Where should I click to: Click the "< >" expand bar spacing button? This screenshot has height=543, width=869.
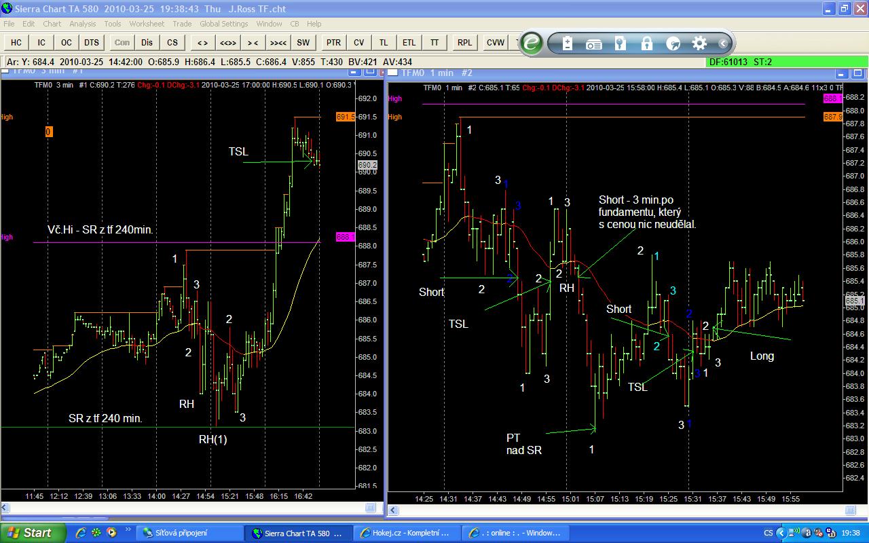pos(202,42)
